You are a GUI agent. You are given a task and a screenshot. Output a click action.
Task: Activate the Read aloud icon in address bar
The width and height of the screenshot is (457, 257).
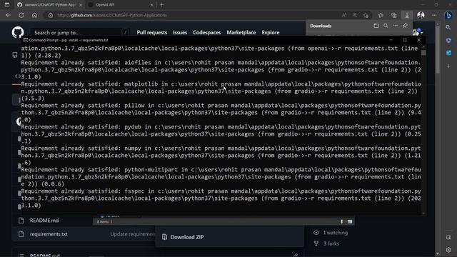click(x=344, y=15)
